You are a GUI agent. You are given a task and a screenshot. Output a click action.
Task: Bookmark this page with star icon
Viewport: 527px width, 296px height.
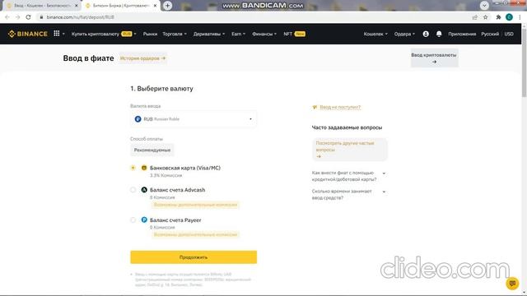[x=485, y=17]
